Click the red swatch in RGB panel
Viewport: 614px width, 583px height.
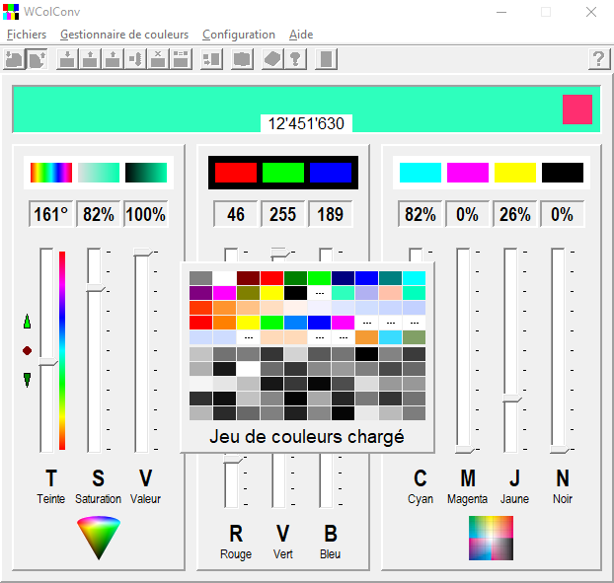tap(235, 173)
